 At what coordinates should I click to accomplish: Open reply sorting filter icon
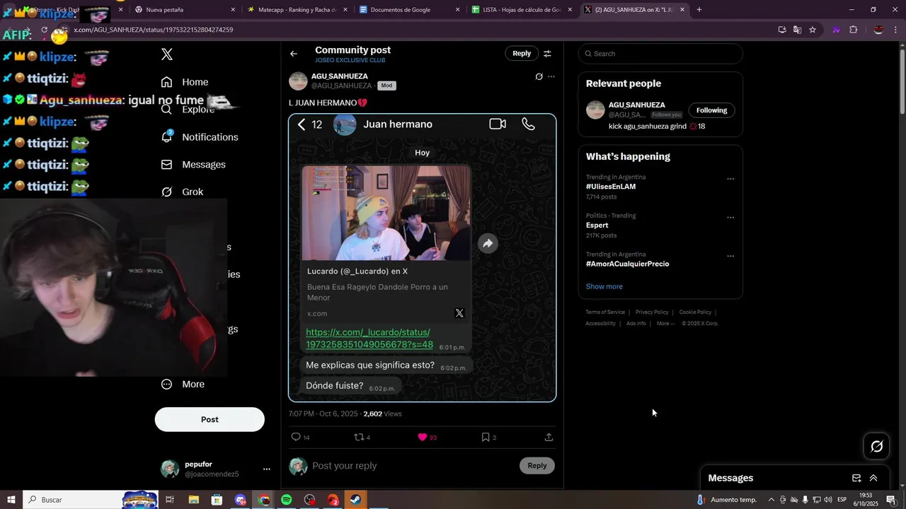click(x=547, y=54)
